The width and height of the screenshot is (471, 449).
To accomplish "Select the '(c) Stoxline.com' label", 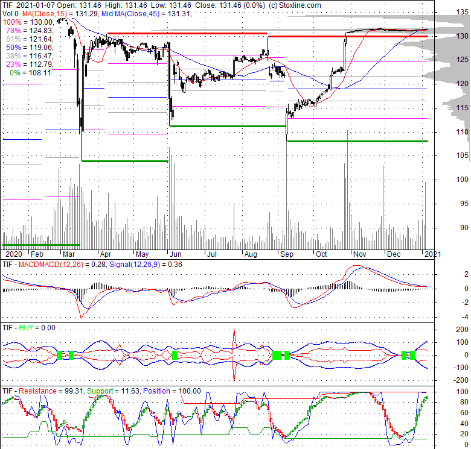I will click(x=295, y=5).
